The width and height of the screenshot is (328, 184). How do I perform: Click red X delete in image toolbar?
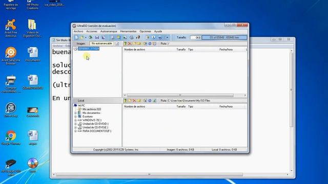tap(130, 43)
